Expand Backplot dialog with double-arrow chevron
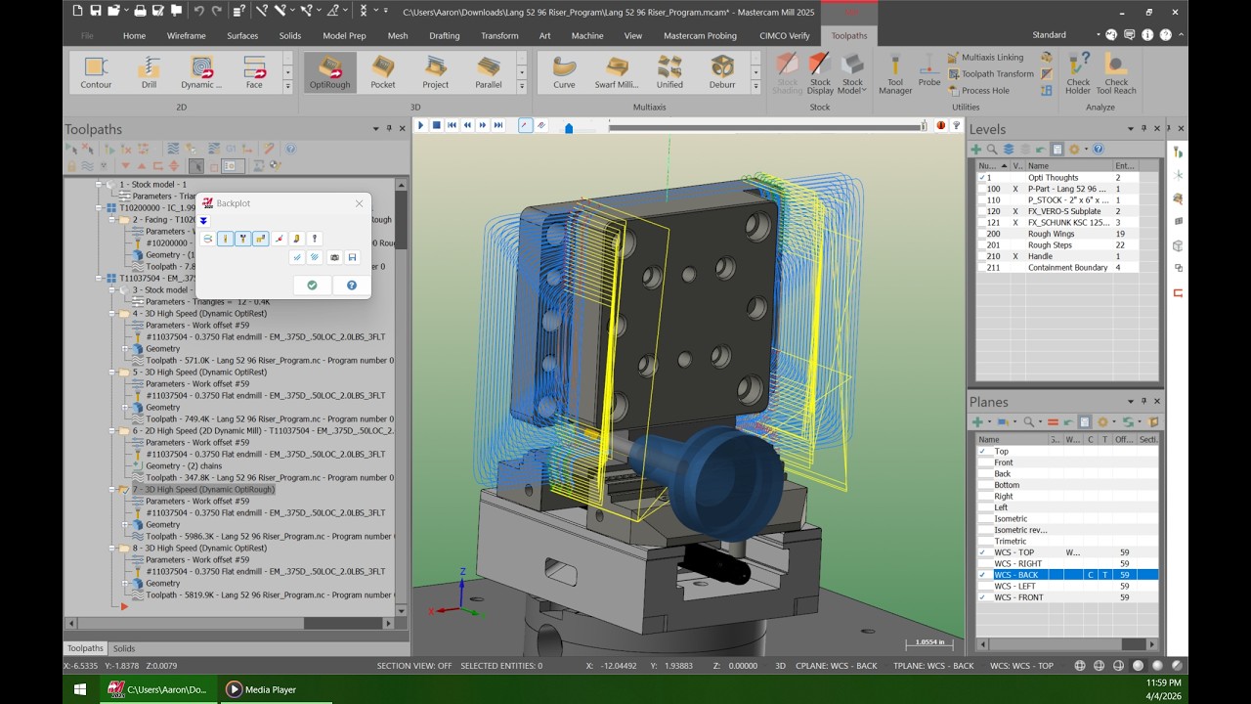This screenshot has width=1251, height=704. [203, 221]
